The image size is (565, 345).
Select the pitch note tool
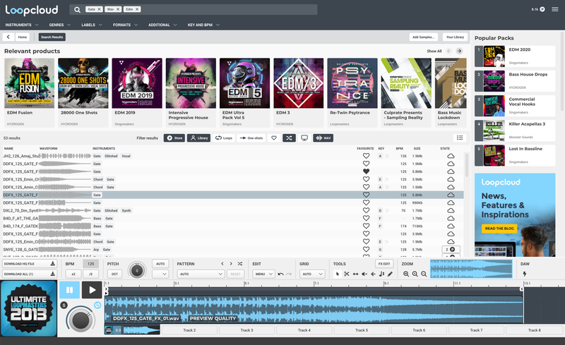[x=381, y=274]
